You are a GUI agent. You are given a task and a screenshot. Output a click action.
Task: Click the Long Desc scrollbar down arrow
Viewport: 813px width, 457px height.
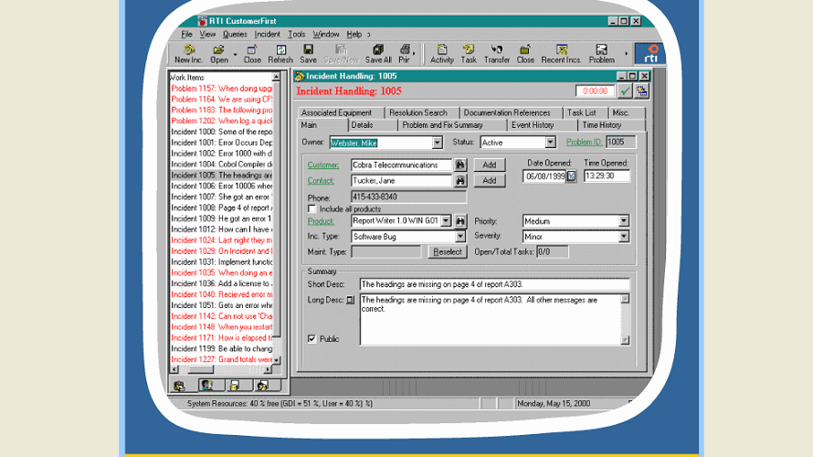click(x=625, y=340)
